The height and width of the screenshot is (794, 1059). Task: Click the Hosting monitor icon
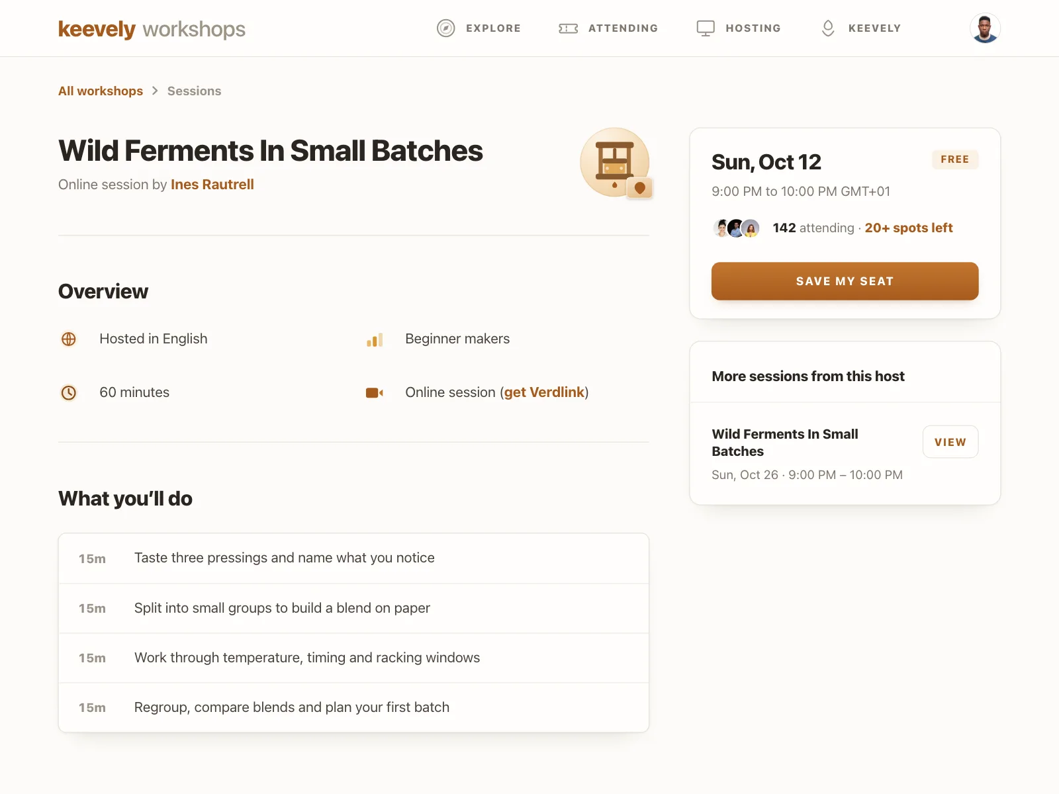coord(706,28)
